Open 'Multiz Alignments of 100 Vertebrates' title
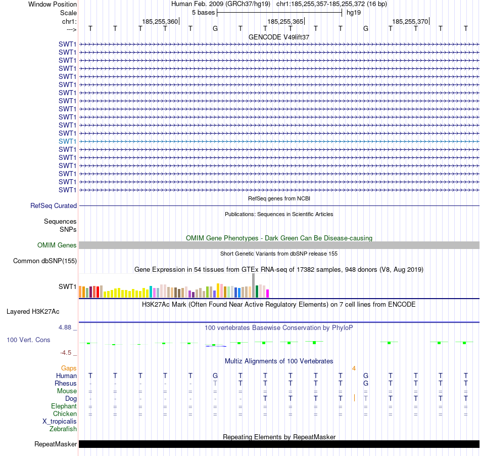Image resolution: width=480 pixels, height=456 pixels. point(279,361)
